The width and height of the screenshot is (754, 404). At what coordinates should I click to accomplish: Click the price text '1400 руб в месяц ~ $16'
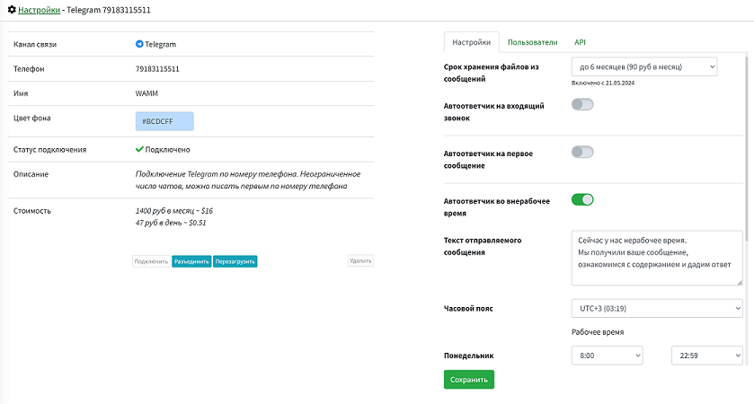174,210
